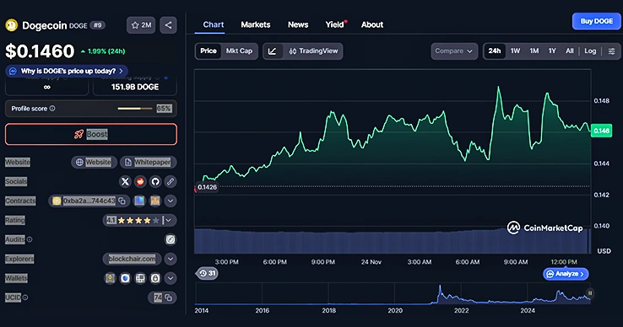Copy contract address 0xba2a...744c43
The image size is (623, 327).
[122, 201]
